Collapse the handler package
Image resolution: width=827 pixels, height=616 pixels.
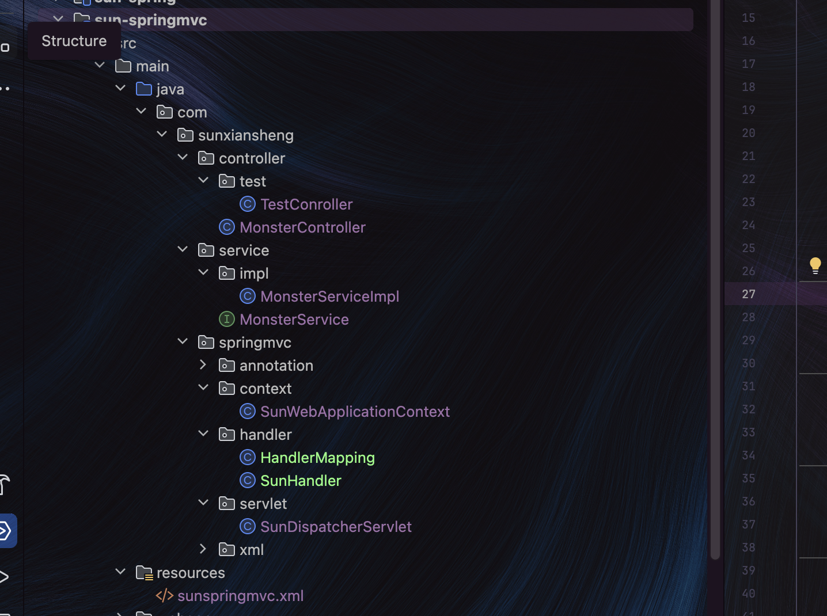[203, 434]
